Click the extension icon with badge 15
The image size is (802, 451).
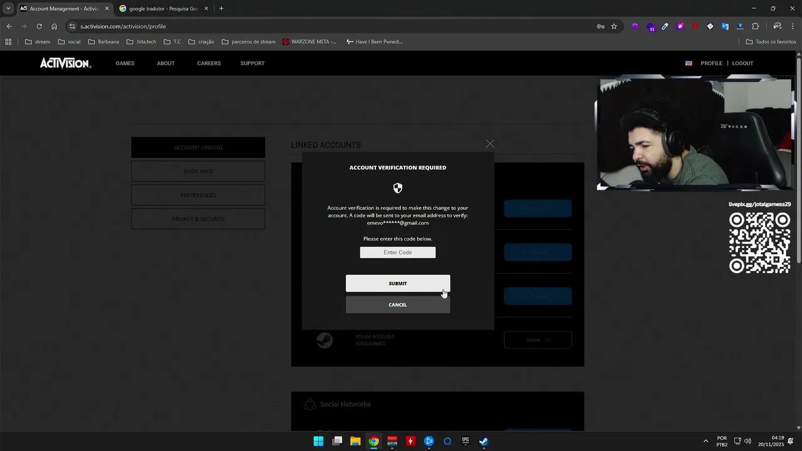(650, 26)
